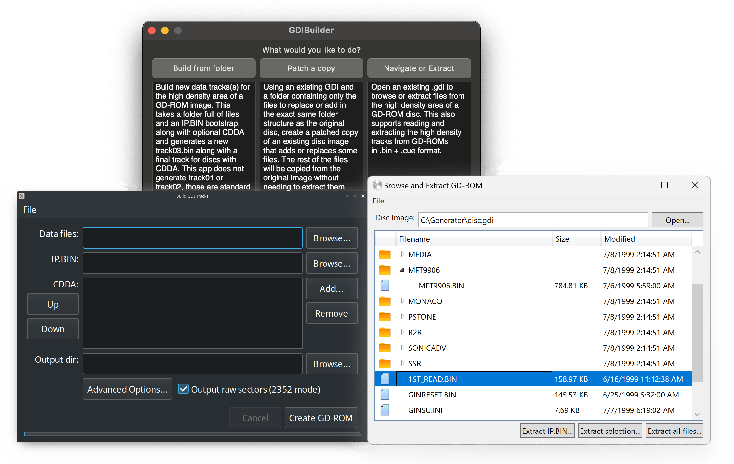Maximize the Browse and Extract GD-ROM window
Viewport: 734px width, 464px height.
(x=665, y=185)
